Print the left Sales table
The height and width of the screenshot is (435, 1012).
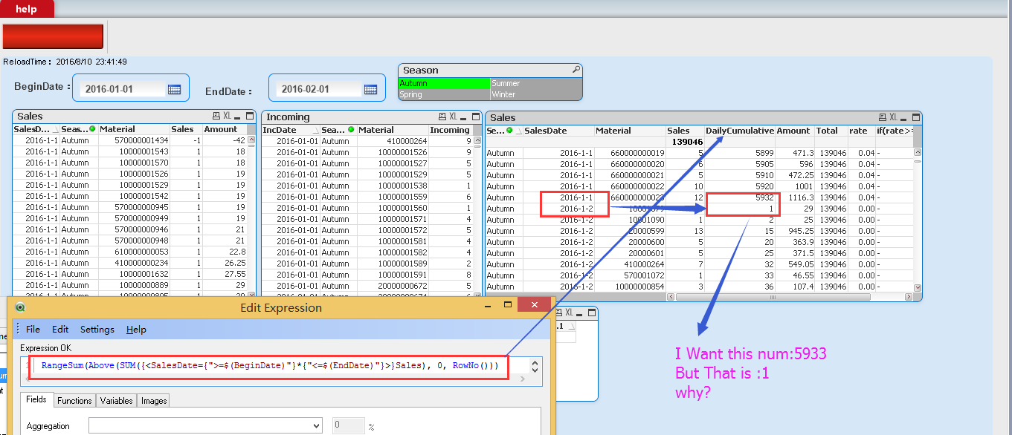(216, 117)
